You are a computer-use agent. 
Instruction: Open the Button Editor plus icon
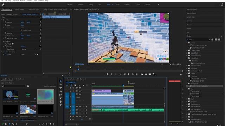point(181,74)
